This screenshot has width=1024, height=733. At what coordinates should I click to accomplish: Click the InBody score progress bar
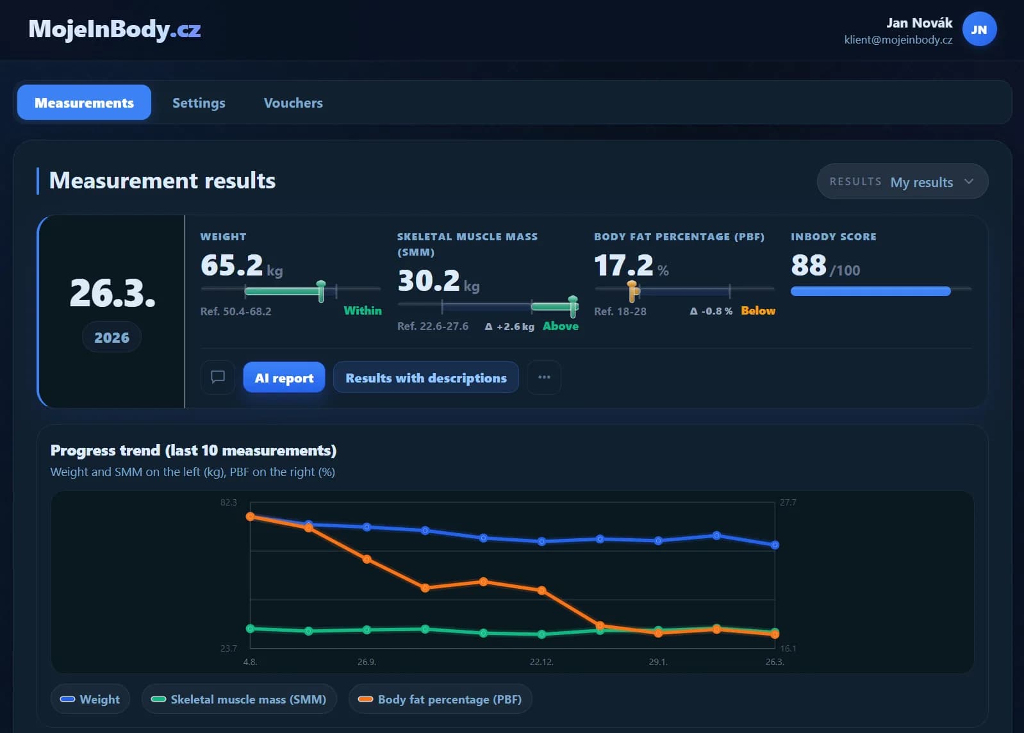pos(881,291)
